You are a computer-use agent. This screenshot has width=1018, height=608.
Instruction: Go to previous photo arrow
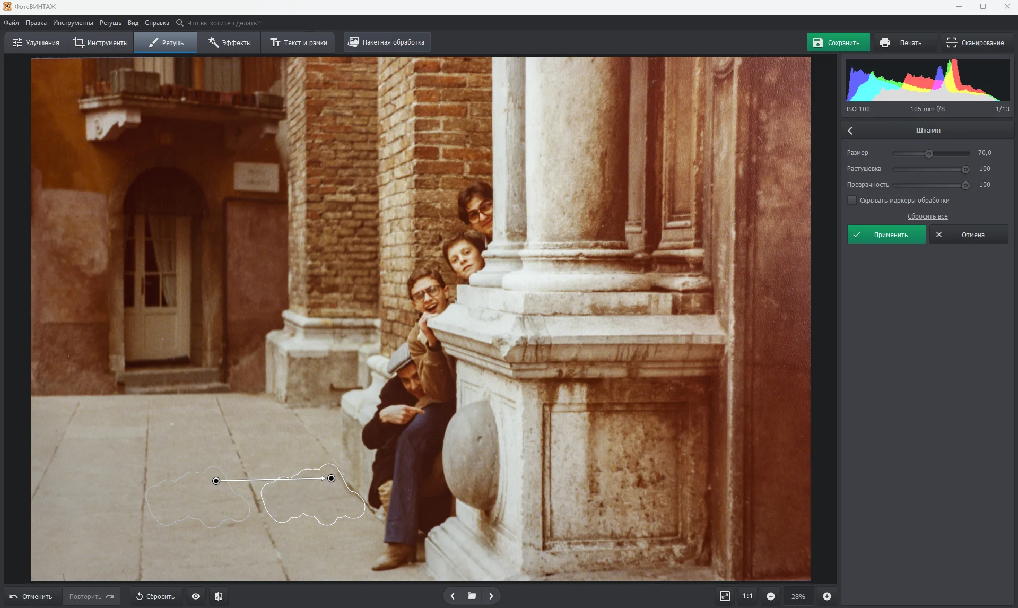[453, 596]
